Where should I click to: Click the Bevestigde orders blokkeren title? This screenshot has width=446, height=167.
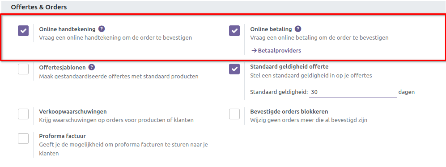pos(289,111)
